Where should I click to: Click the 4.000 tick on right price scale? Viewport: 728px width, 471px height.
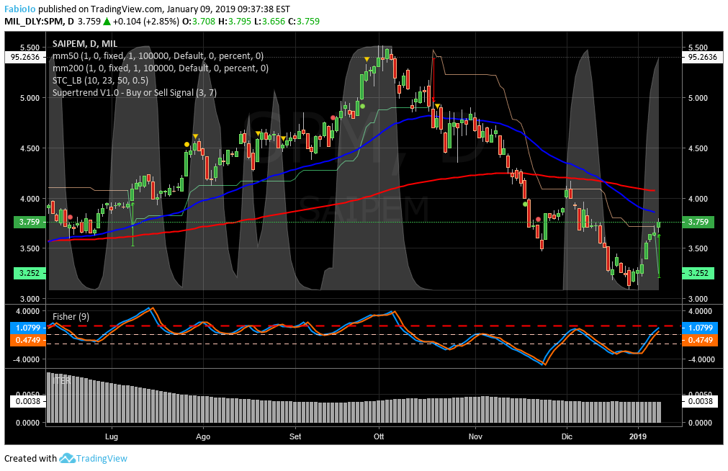698,199
